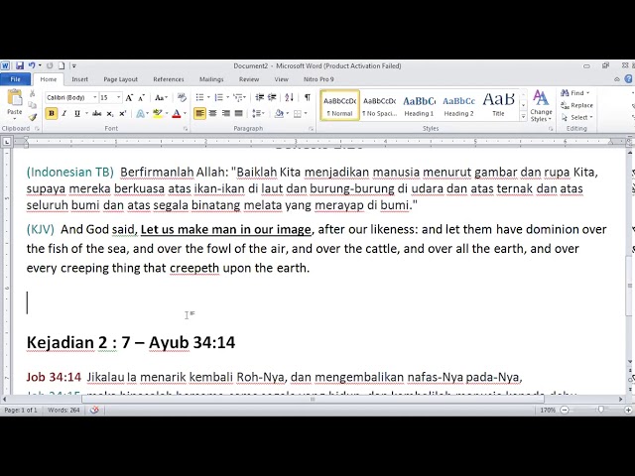Create a new blank document from quick access toolbar
Image resolution: width=635 pixels, height=476 pixels.
click(x=62, y=65)
